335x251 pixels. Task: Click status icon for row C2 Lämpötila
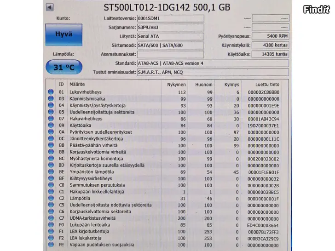click(x=51, y=198)
